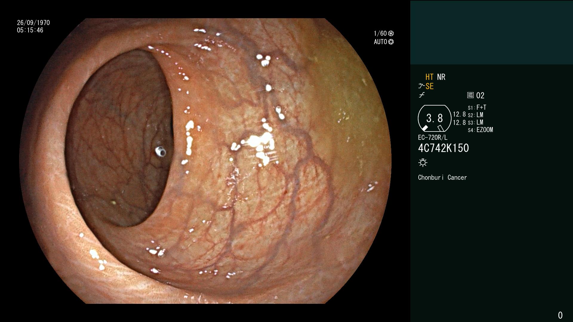573x322 pixels.
Task: Click the S4: EZOOM switch assignment
Action: (x=480, y=130)
